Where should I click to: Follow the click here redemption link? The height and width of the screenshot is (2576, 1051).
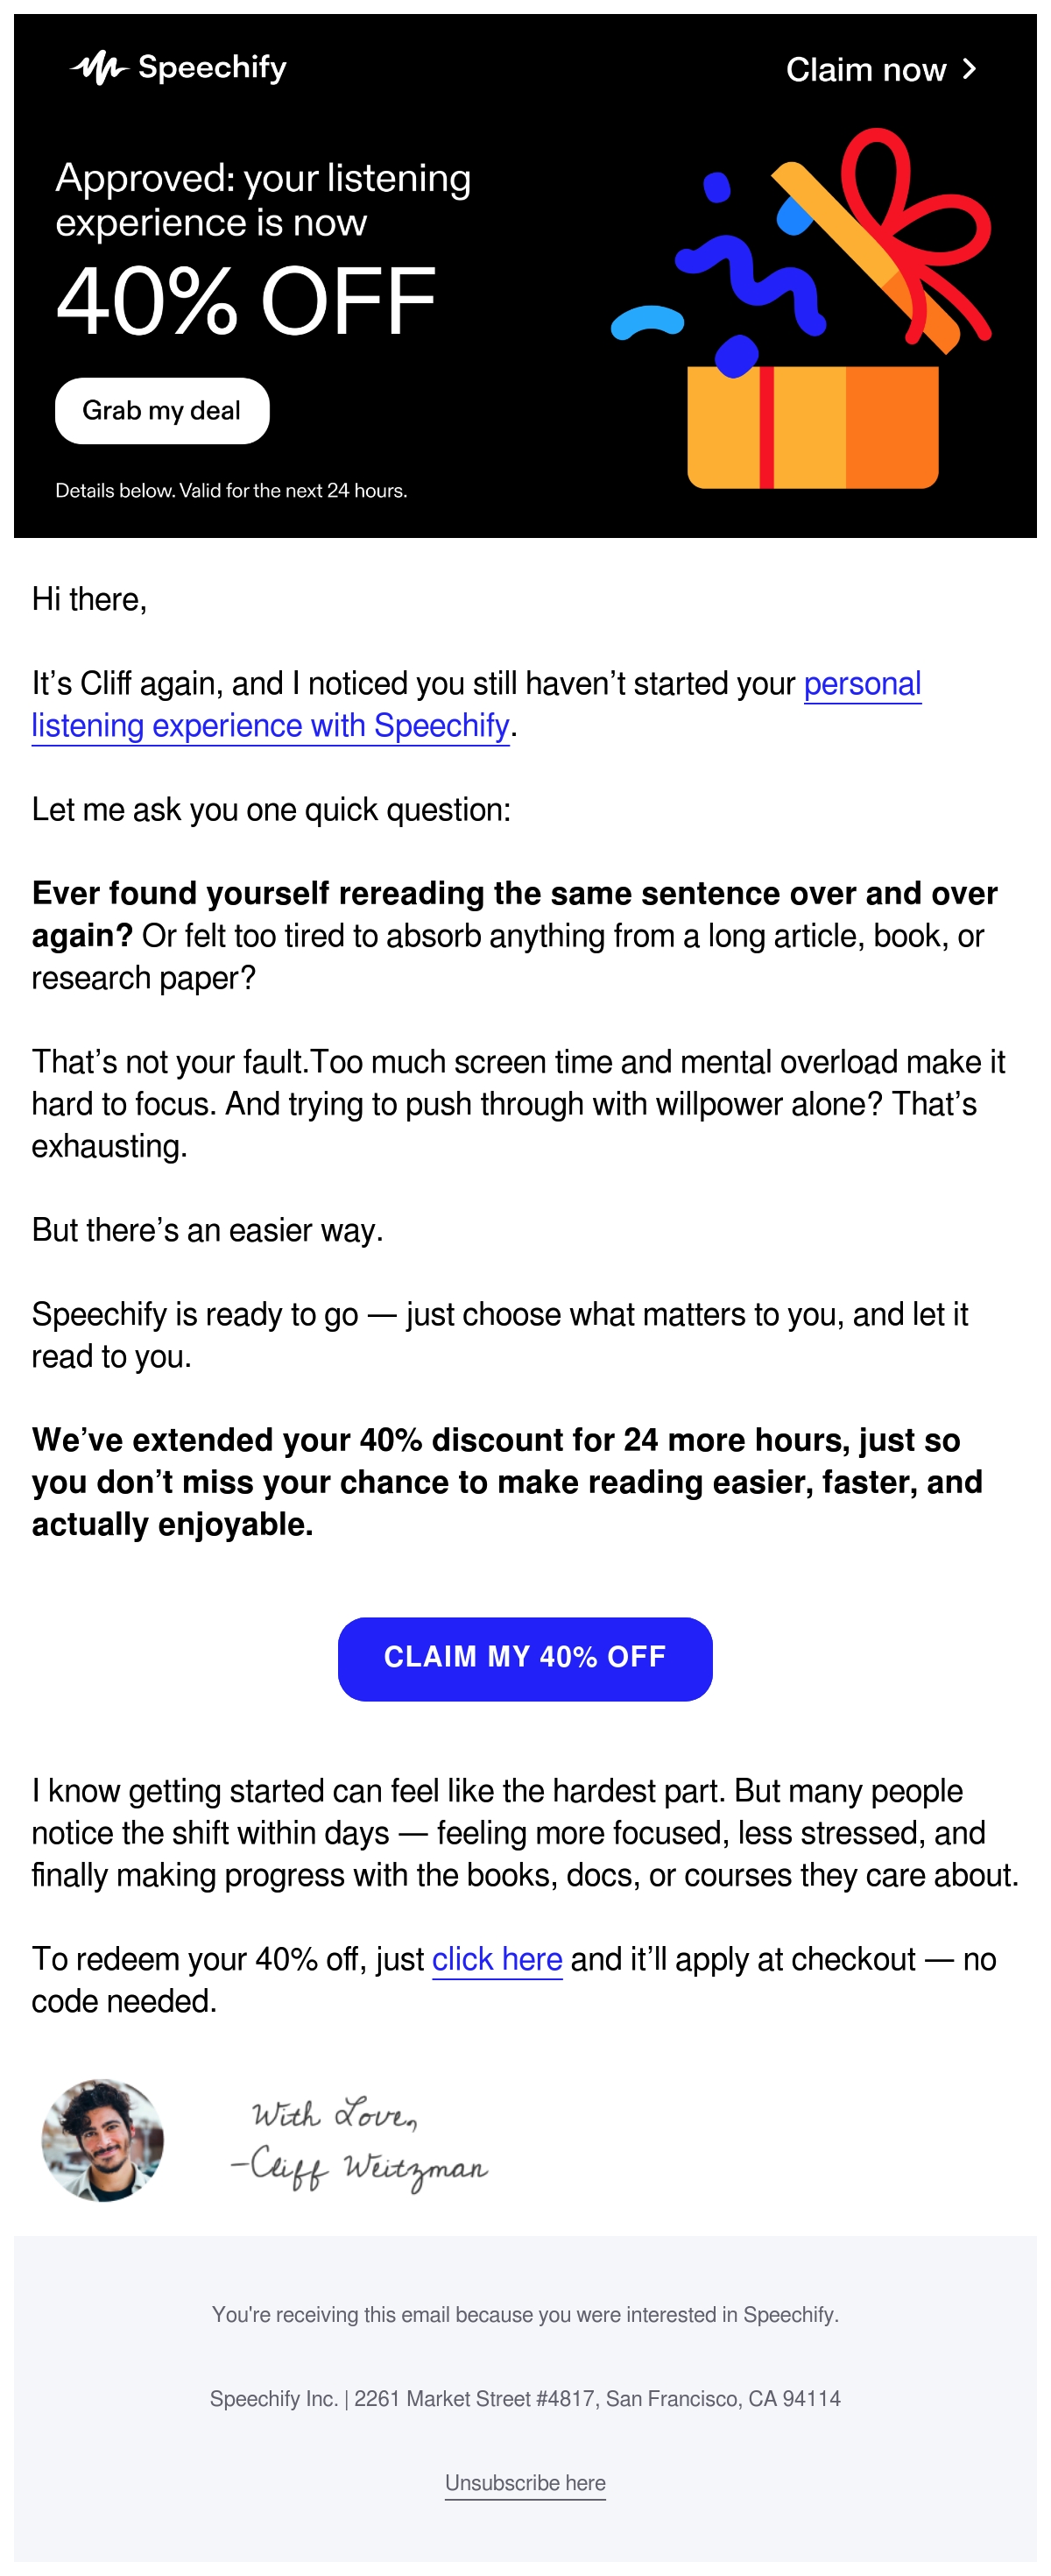point(497,1958)
